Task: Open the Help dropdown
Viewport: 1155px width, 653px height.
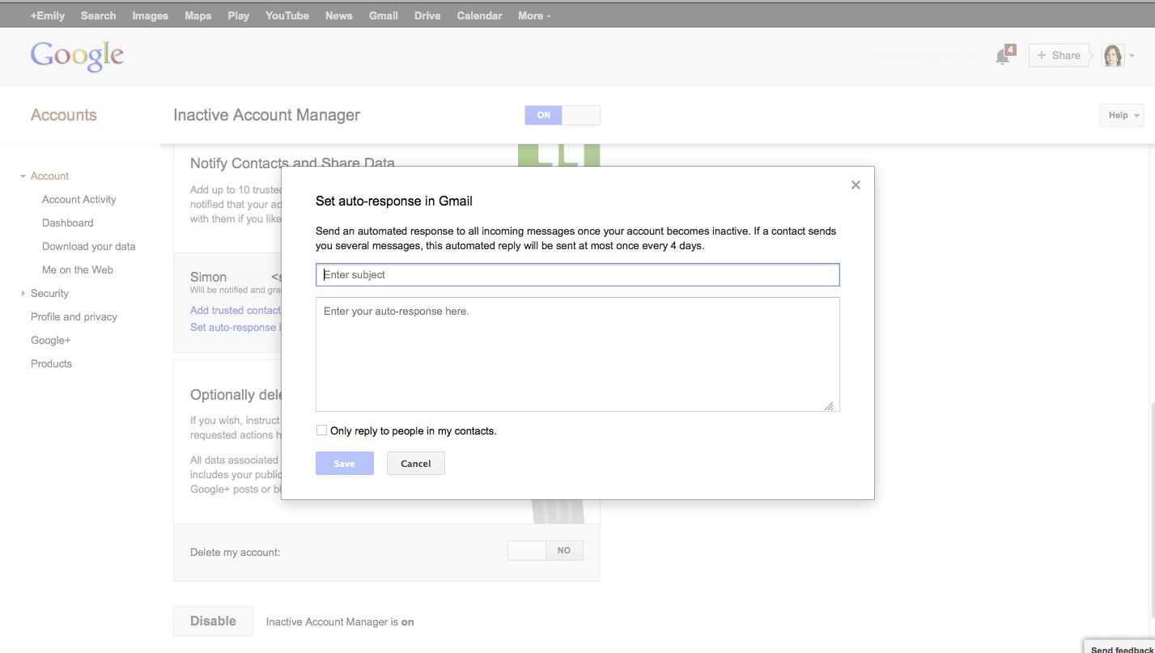Action: coord(1121,115)
